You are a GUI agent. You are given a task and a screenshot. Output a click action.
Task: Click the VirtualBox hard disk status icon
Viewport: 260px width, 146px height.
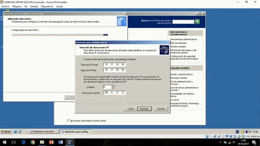(207, 136)
